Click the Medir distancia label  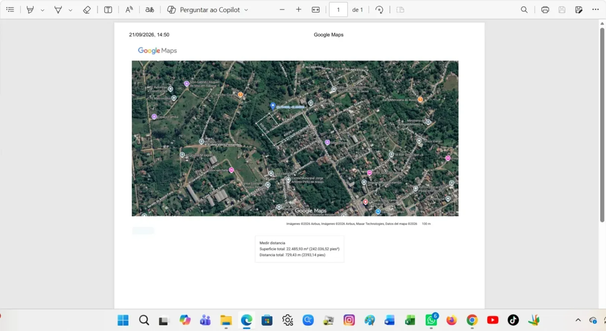[x=272, y=243]
